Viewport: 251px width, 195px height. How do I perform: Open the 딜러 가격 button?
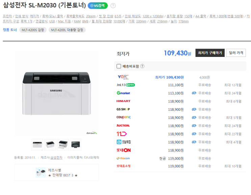[236, 53]
